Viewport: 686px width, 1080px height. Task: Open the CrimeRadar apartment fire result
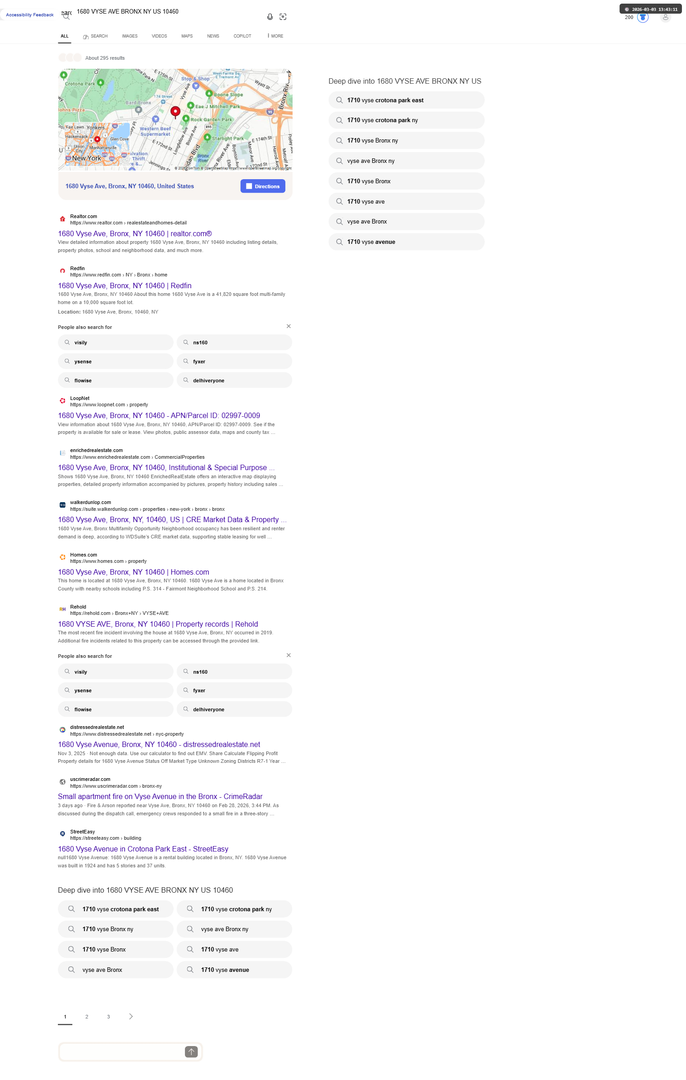pos(160,797)
